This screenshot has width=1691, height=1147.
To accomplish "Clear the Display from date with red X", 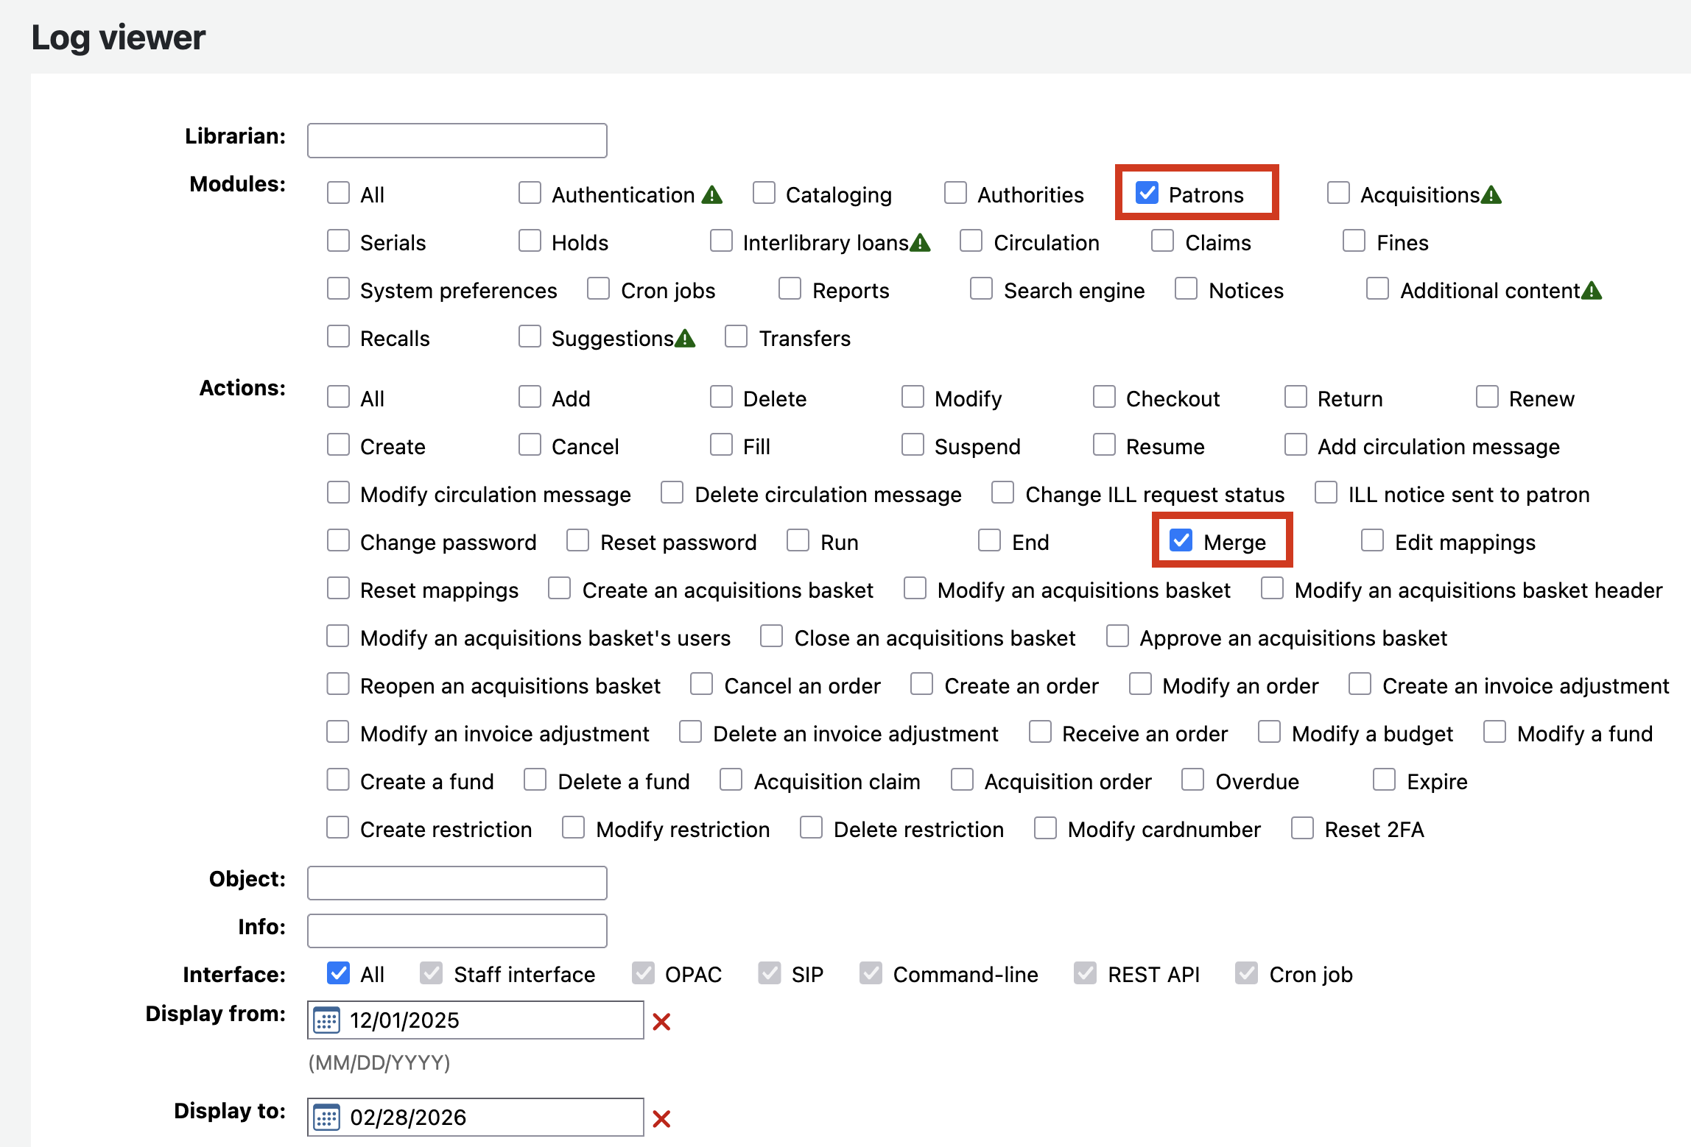I will point(661,1022).
